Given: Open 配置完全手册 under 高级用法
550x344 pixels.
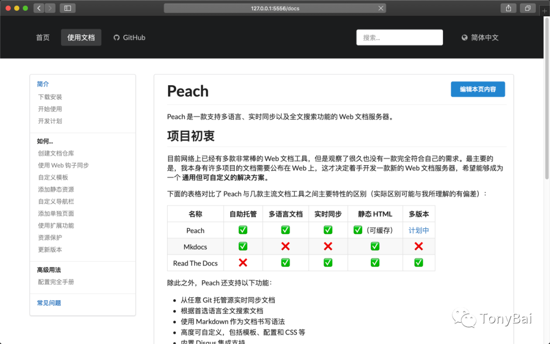Looking at the screenshot, I should [x=56, y=281].
